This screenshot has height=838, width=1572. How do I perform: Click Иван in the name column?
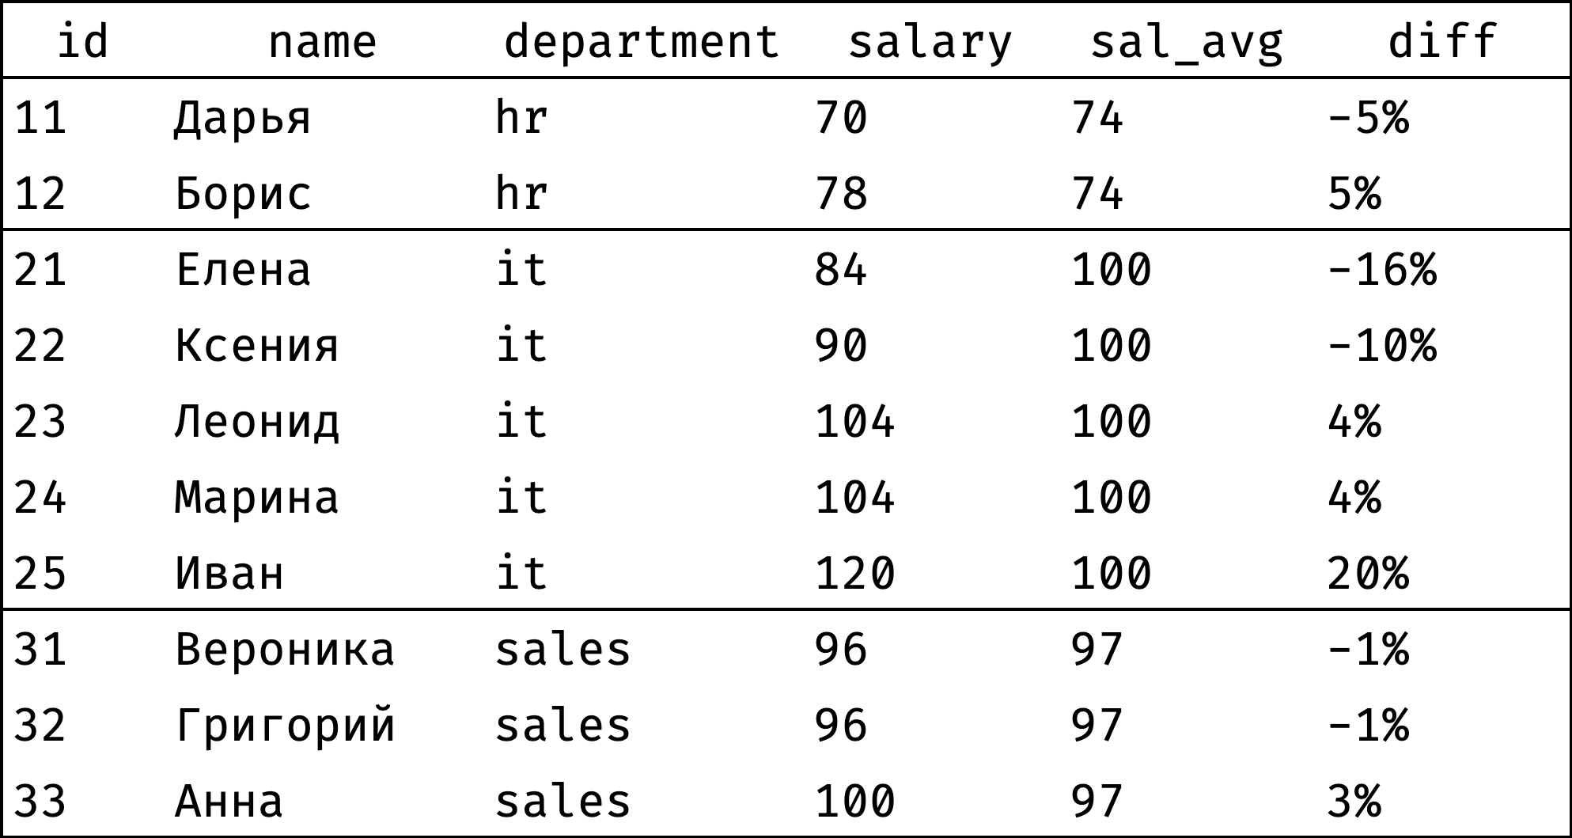[x=229, y=574]
